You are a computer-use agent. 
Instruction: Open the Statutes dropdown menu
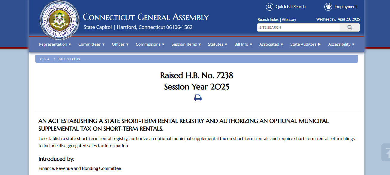217,44
